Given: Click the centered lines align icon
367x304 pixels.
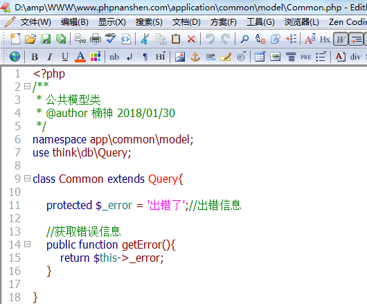Looking at the screenshot, I should tap(291, 57).
